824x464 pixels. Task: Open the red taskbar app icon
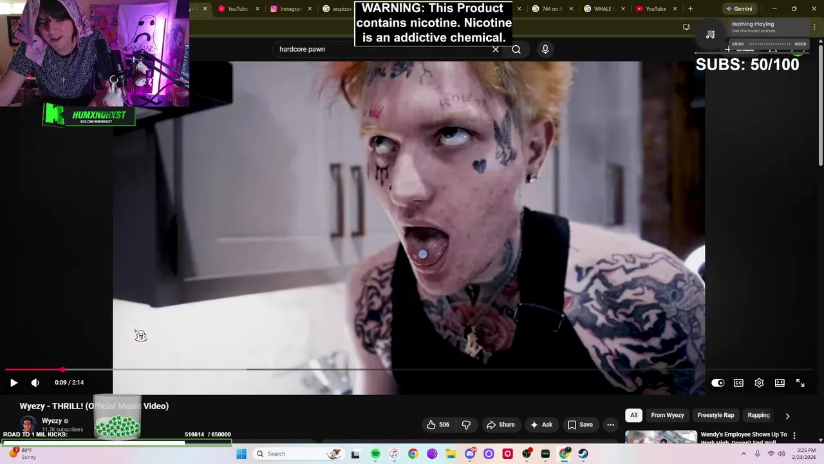coord(507,454)
